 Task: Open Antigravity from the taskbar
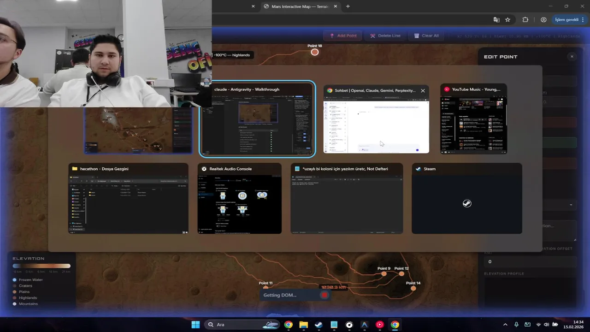click(x=364, y=325)
